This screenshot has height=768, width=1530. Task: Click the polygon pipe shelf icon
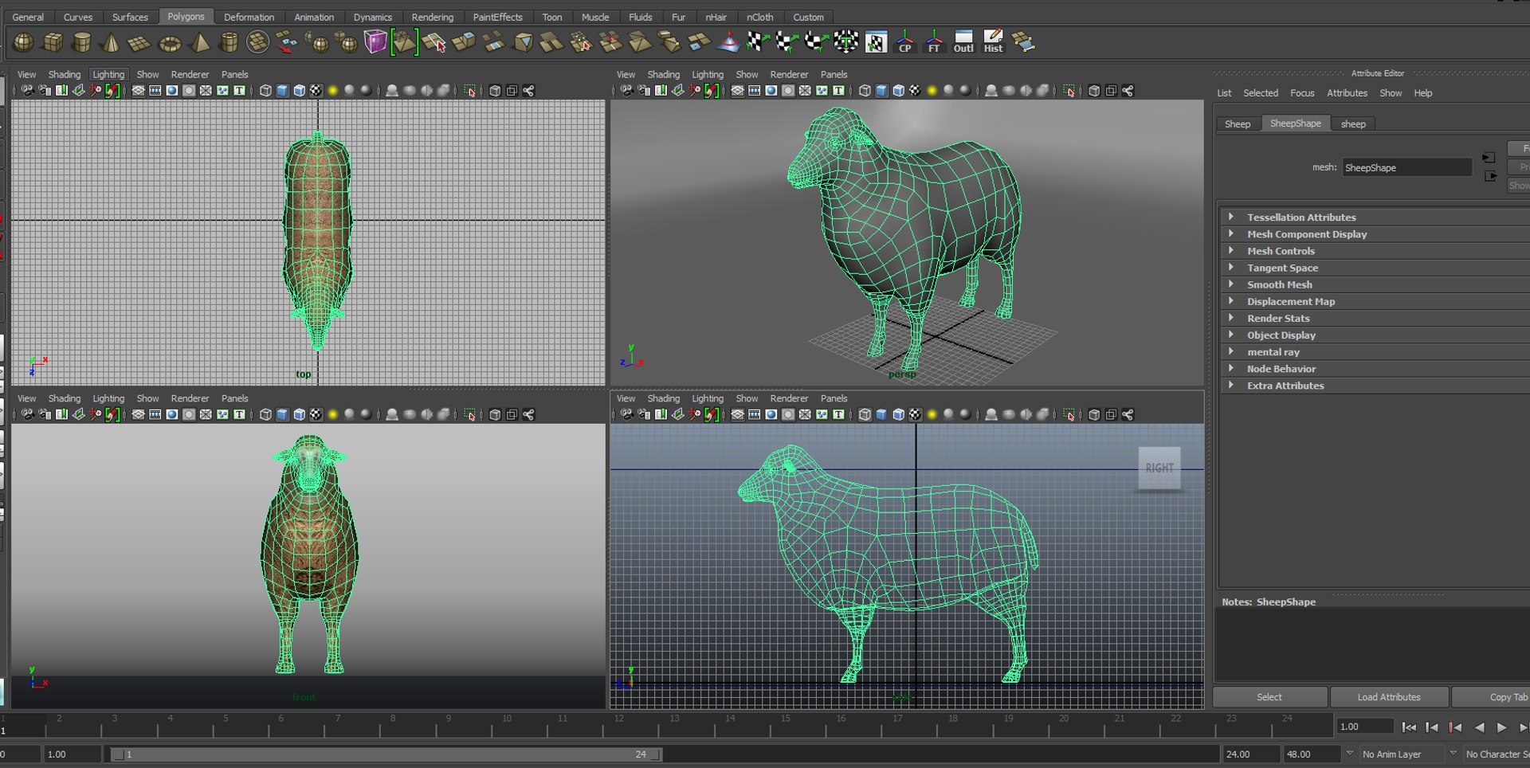coord(229,42)
